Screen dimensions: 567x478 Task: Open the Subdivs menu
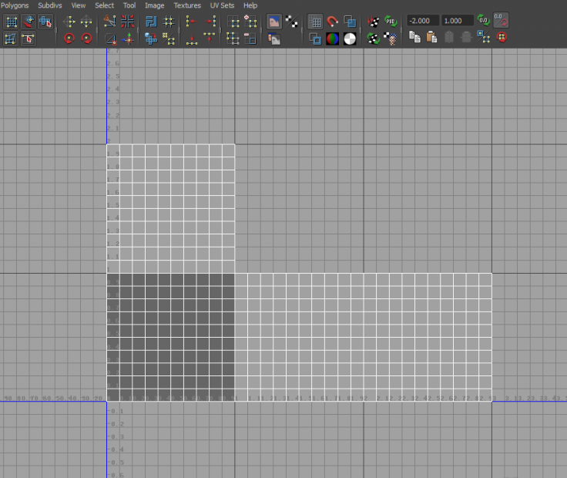pos(50,5)
